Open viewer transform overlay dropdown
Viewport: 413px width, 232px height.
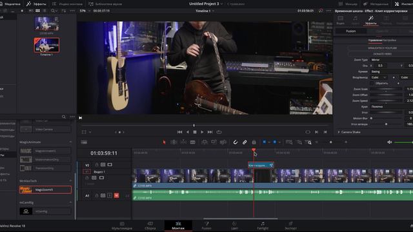[x=90, y=132]
